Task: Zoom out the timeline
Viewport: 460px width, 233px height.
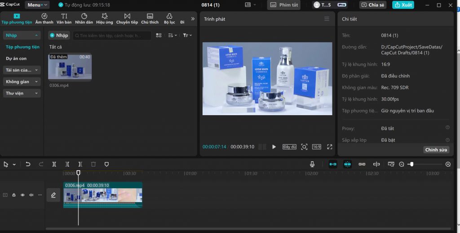Action: [x=402, y=164]
